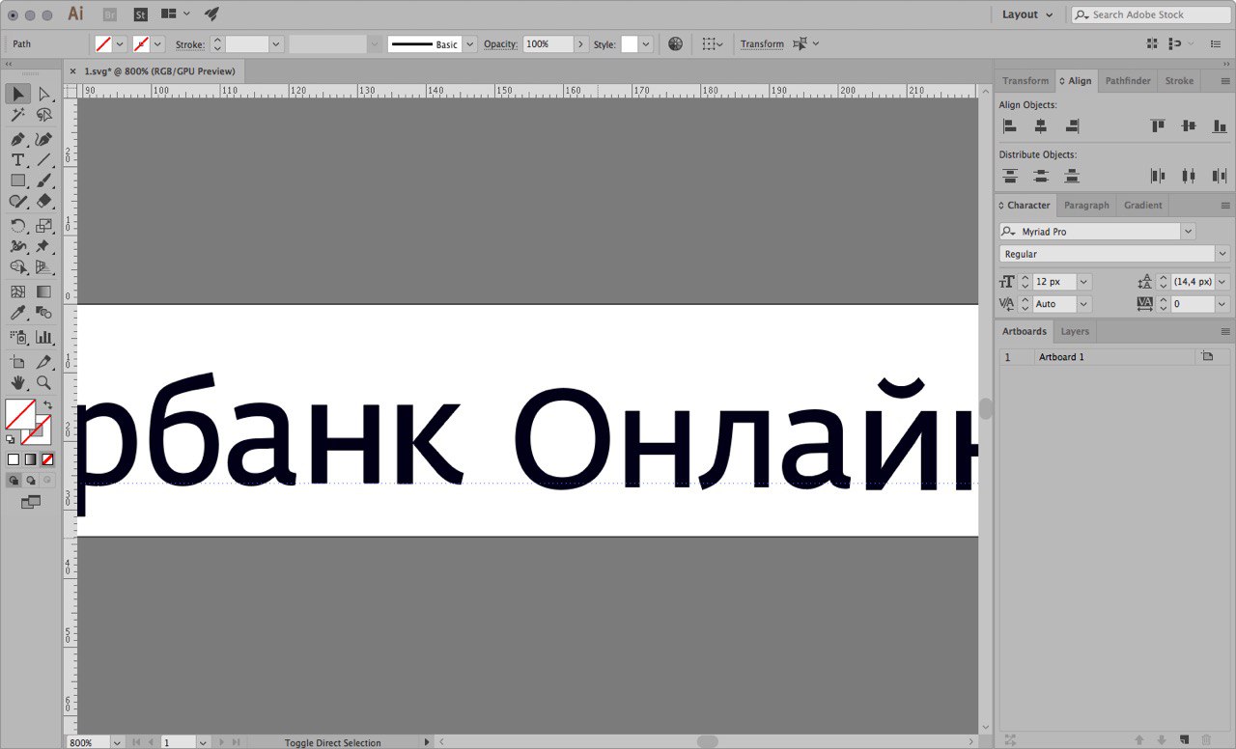Switch to the Paragraph tab
The width and height of the screenshot is (1236, 749).
click(1086, 206)
